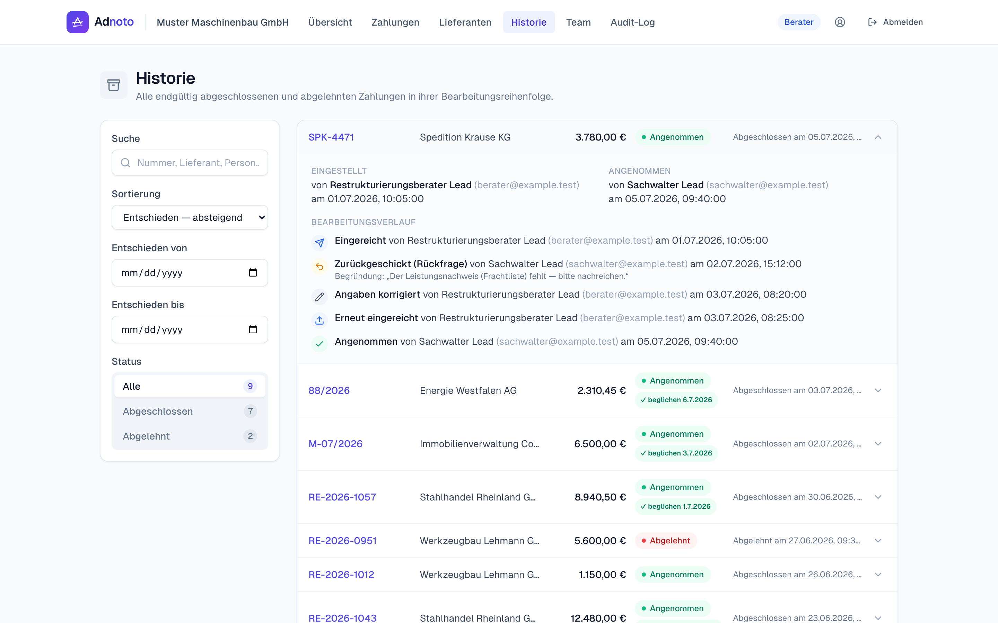Screen dimensions: 998x623
Task: Switch to the Zahlungen tab
Action: click(395, 22)
